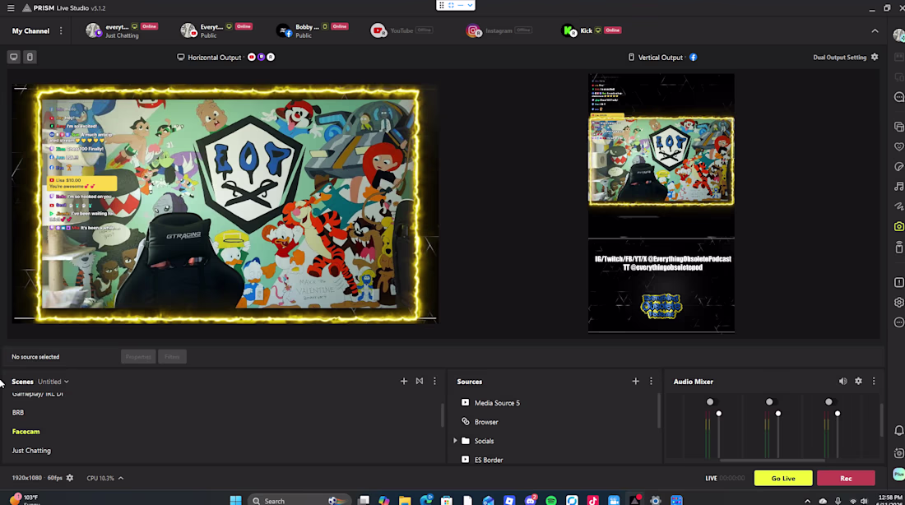Select the ES Border source
The height and width of the screenshot is (505, 905).
(x=488, y=460)
